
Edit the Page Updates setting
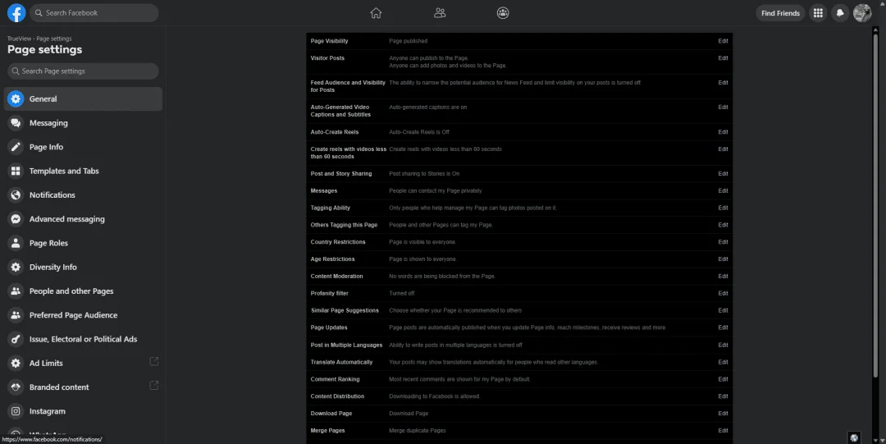723,327
